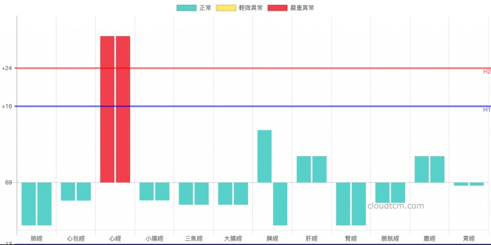The image size is (491, 245).
Task: Hide the 正常 series via its legend label
Action: [x=206, y=7]
